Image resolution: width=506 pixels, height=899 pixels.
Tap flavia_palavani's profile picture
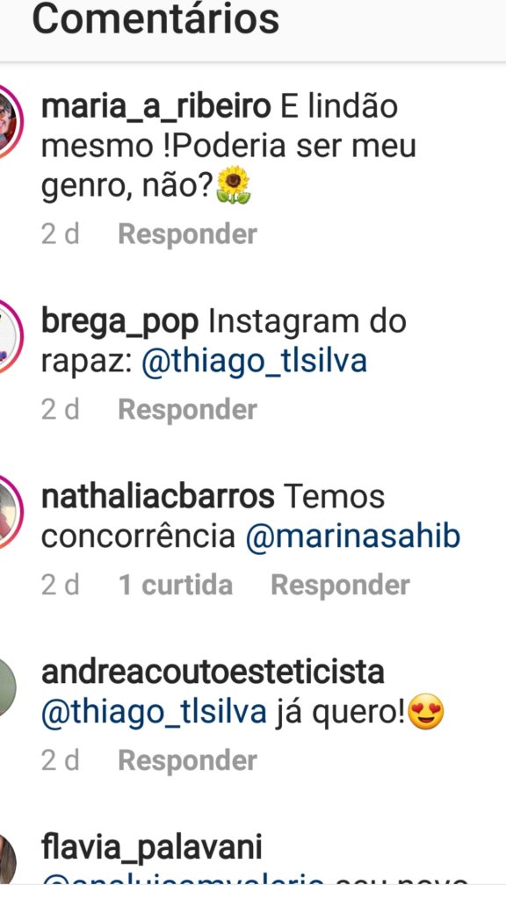click(x=7, y=862)
